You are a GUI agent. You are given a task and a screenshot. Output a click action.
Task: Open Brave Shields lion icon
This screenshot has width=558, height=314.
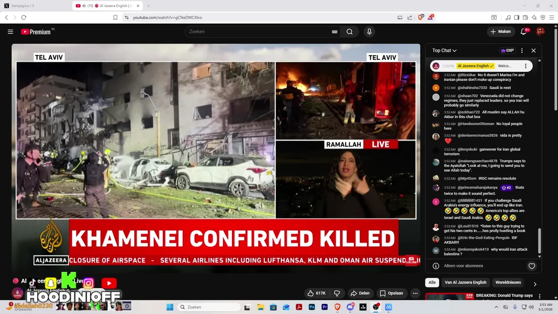[421, 17]
